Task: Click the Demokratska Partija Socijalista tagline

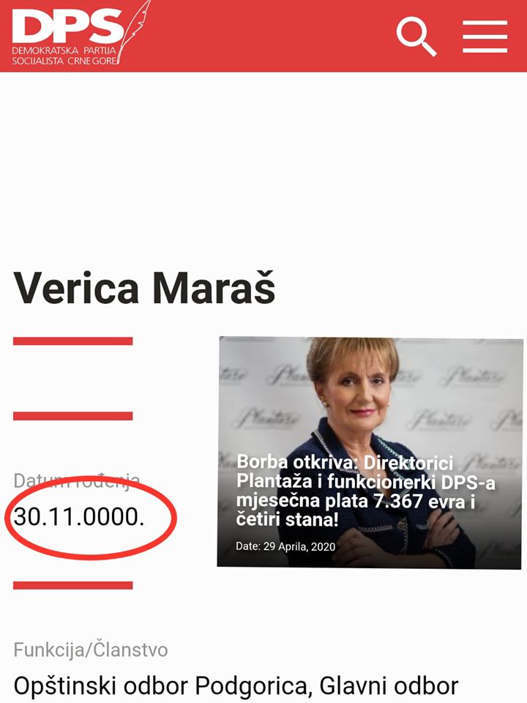Action: tap(64, 56)
